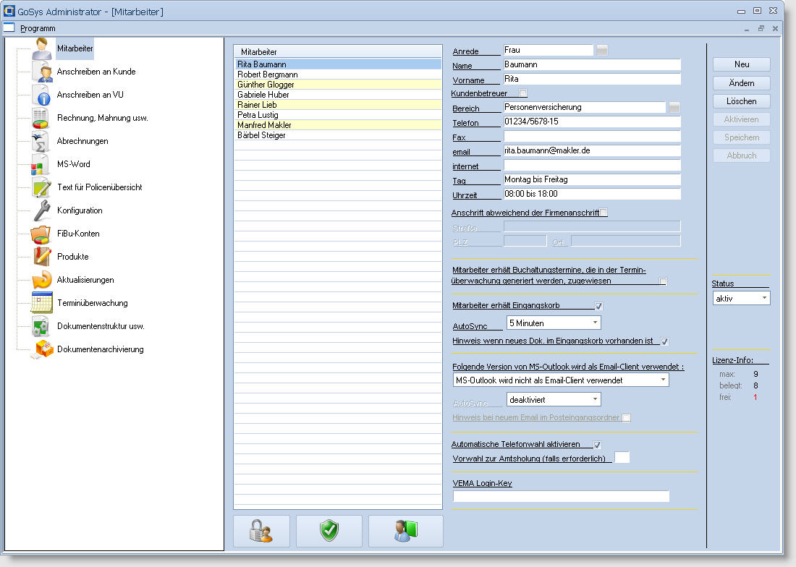Open the Programm menu
This screenshot has height=567, width=796.
click(x=38, y=28)
